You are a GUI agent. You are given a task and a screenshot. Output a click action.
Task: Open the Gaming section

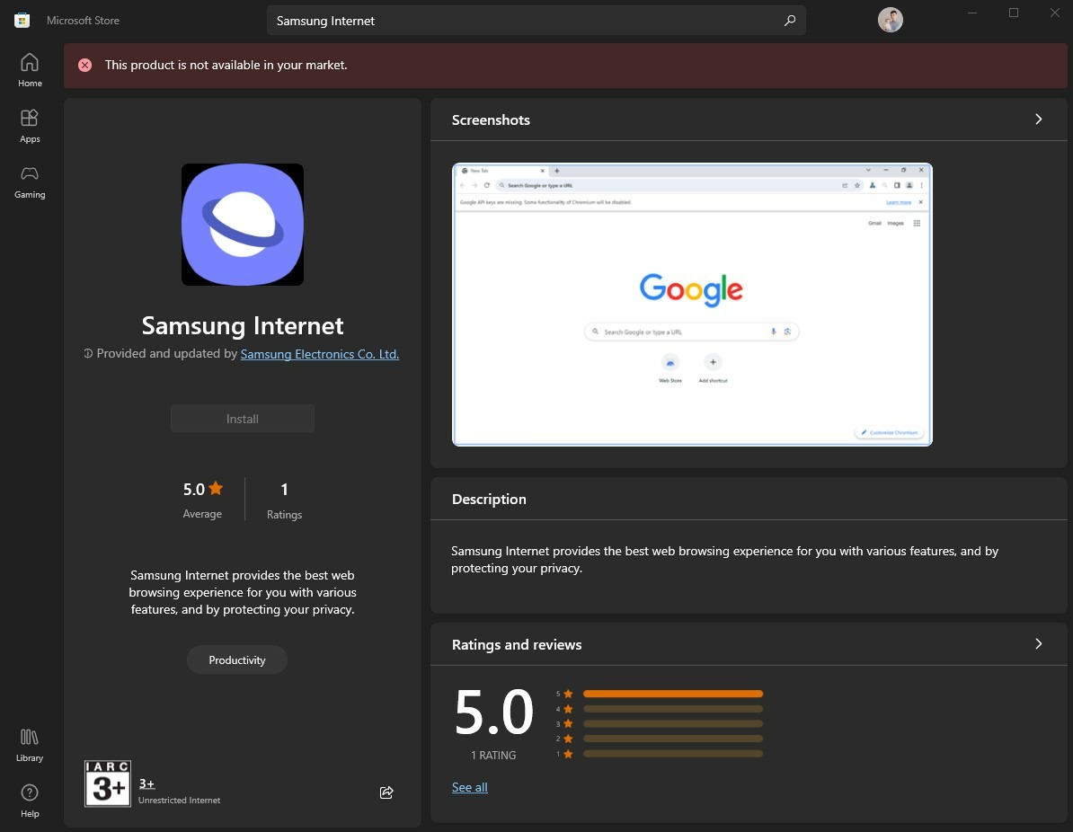(x=30, y=181)
